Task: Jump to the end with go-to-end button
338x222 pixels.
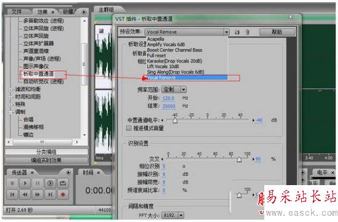Action: pyautogui.click(x=50, y=194)
